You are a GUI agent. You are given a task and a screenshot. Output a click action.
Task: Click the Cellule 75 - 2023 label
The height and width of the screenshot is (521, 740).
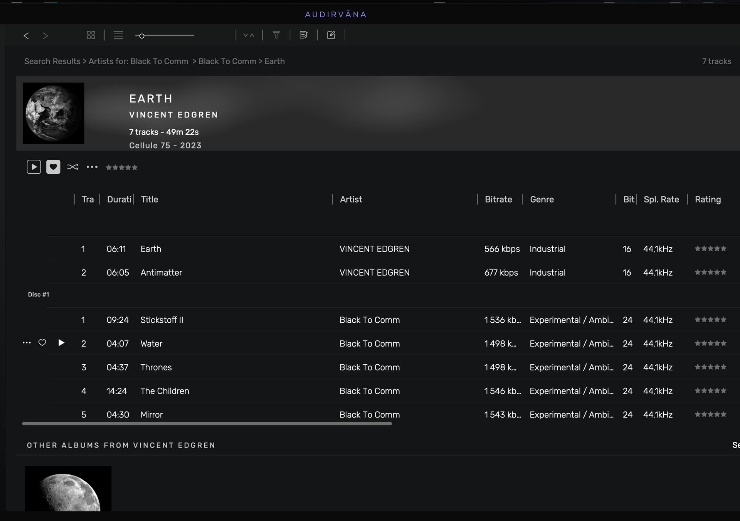[165, 146]
